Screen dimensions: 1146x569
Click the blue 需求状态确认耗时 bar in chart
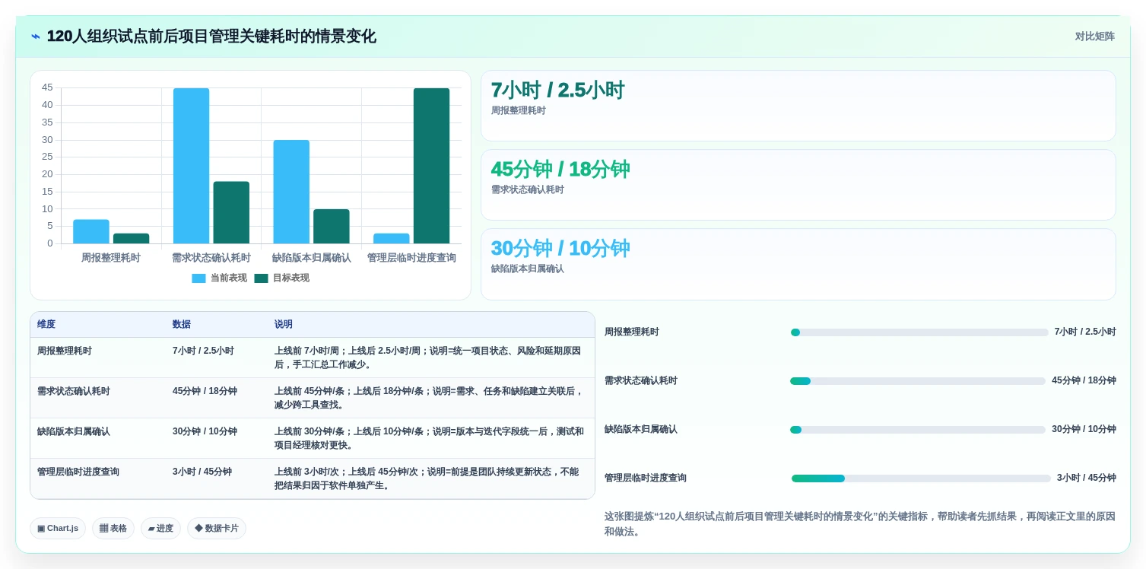pyautogui.click(x=191, y=166)
